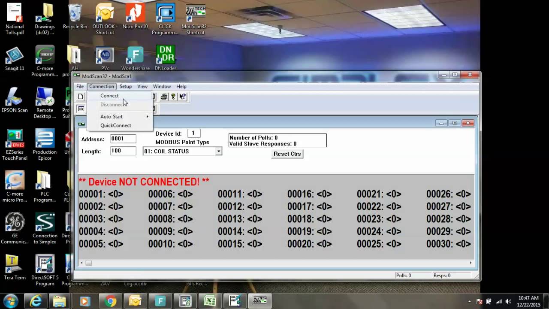
Task: Launch Nitro Pro 10 from desktop
Action: 135,17
